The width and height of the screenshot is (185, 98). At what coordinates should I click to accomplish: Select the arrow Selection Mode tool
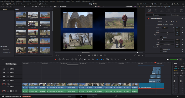point(56,59)
